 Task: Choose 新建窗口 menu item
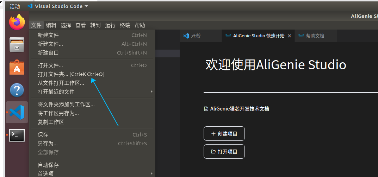[92, 52]
